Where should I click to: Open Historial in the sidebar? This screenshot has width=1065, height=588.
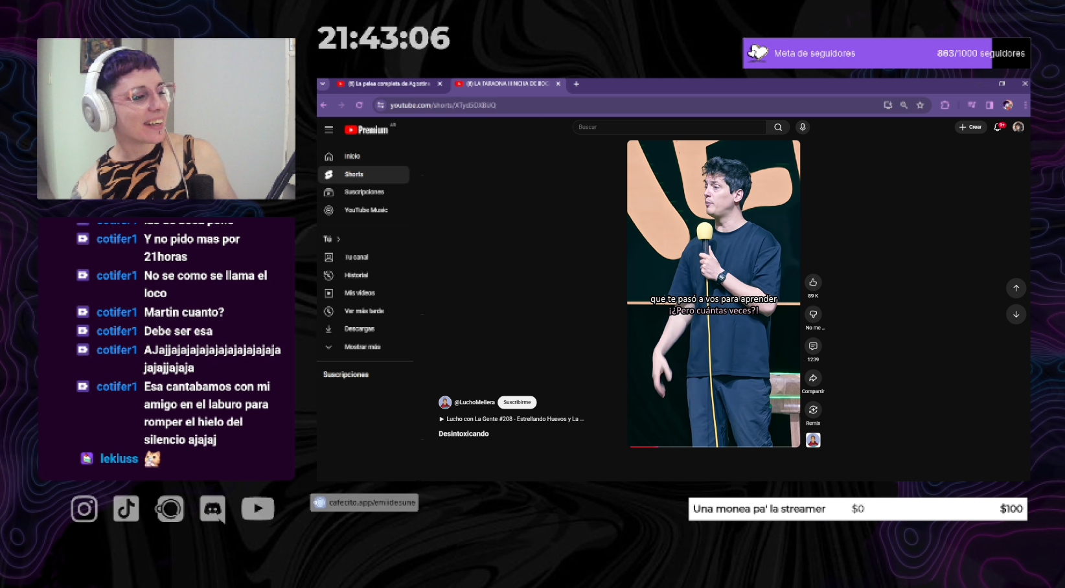[363, 275]
